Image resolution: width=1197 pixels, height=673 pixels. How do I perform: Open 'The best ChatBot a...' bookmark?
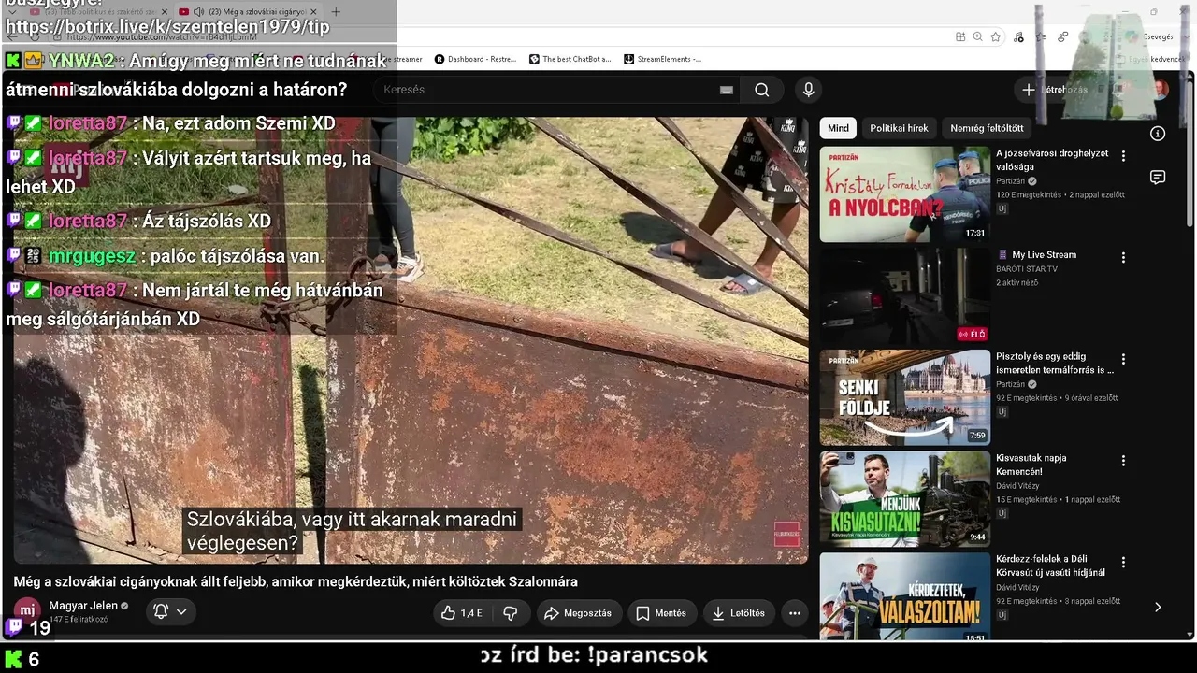[570, 59]
